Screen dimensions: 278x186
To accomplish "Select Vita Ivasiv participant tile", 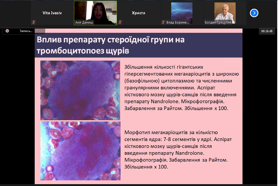I will click(52, 13).
